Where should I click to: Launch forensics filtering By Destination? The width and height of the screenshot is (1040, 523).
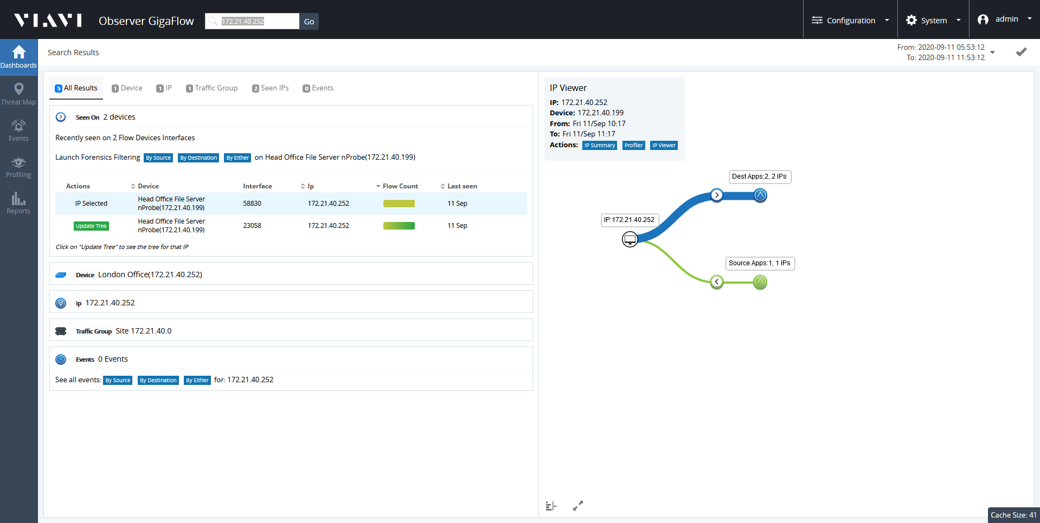(198, 158)
